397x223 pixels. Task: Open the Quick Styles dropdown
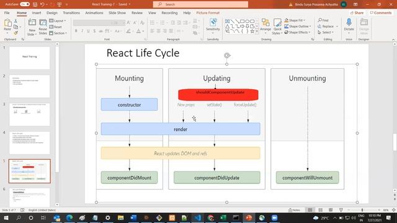277,27
